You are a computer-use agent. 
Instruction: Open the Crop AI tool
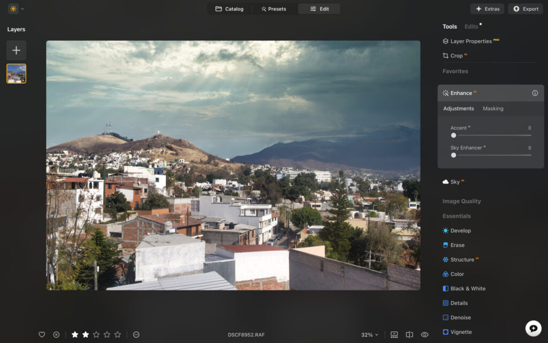pyautogui.click(x=456, y=55)
